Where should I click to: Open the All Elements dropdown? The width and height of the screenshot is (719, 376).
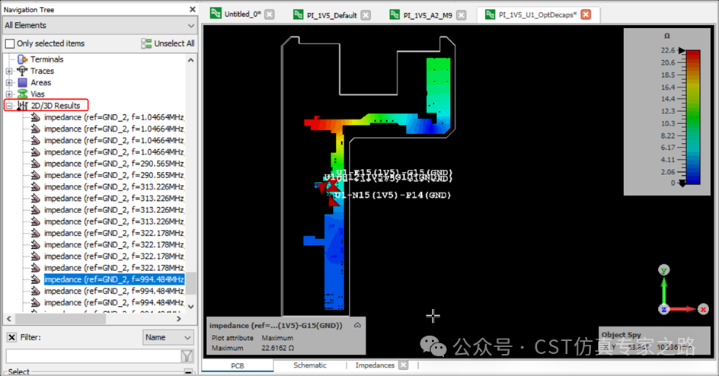[x=100, y=25]
